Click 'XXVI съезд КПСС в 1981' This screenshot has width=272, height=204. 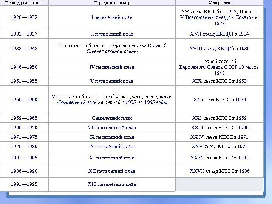pos(219,158)
